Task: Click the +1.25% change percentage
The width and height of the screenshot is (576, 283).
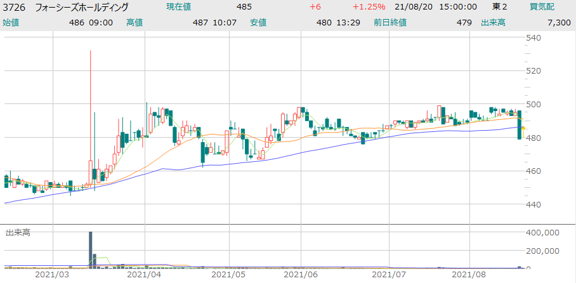Action: point(369,7)
